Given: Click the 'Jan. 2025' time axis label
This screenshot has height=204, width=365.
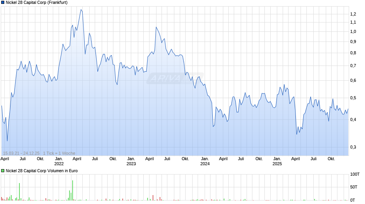Looking at the screenshot, I should [x=277, y=161].
